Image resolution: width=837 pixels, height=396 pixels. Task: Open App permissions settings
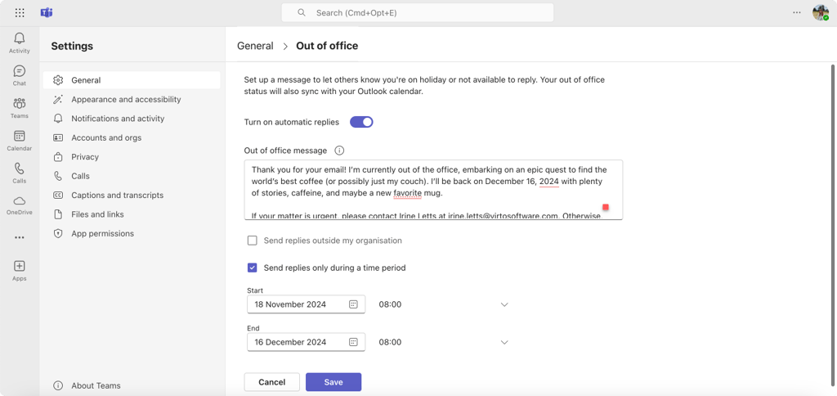click(132, 233)
